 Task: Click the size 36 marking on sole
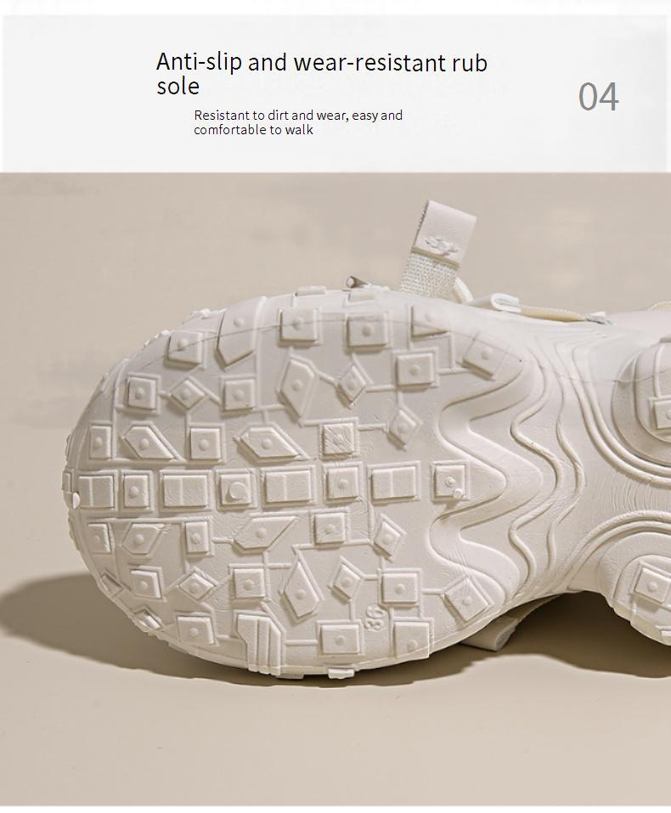[376, 618]
